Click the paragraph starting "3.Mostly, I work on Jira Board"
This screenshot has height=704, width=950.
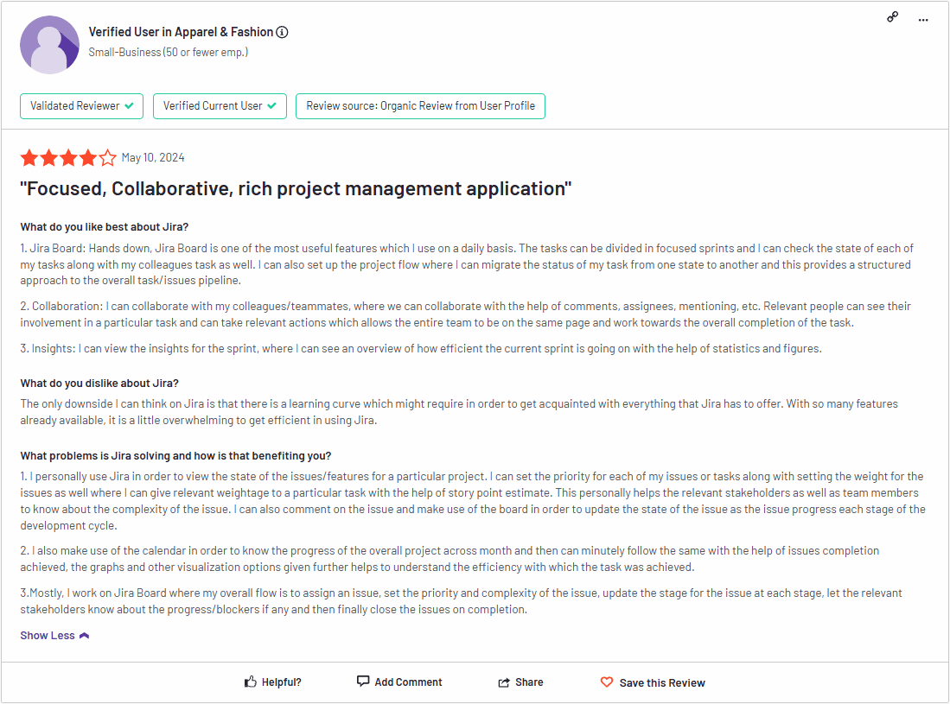coord(461,601)
